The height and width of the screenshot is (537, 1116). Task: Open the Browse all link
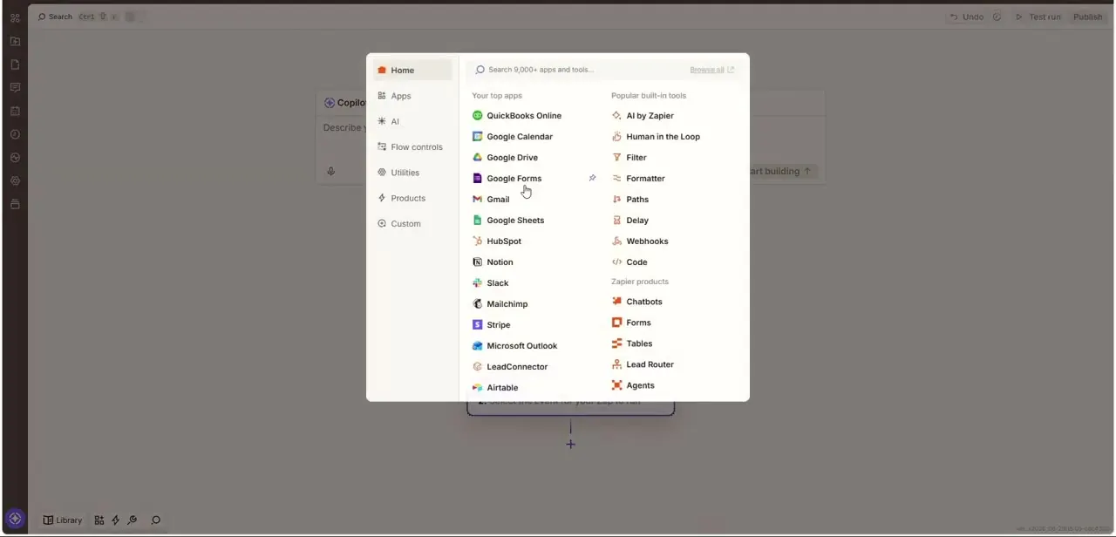[x=711, y=70]
